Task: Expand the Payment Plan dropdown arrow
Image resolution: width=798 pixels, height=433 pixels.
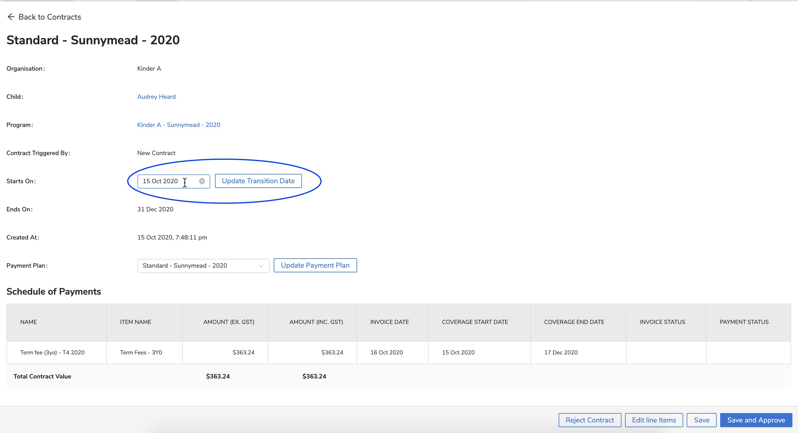Action: (x=261, y=266)
